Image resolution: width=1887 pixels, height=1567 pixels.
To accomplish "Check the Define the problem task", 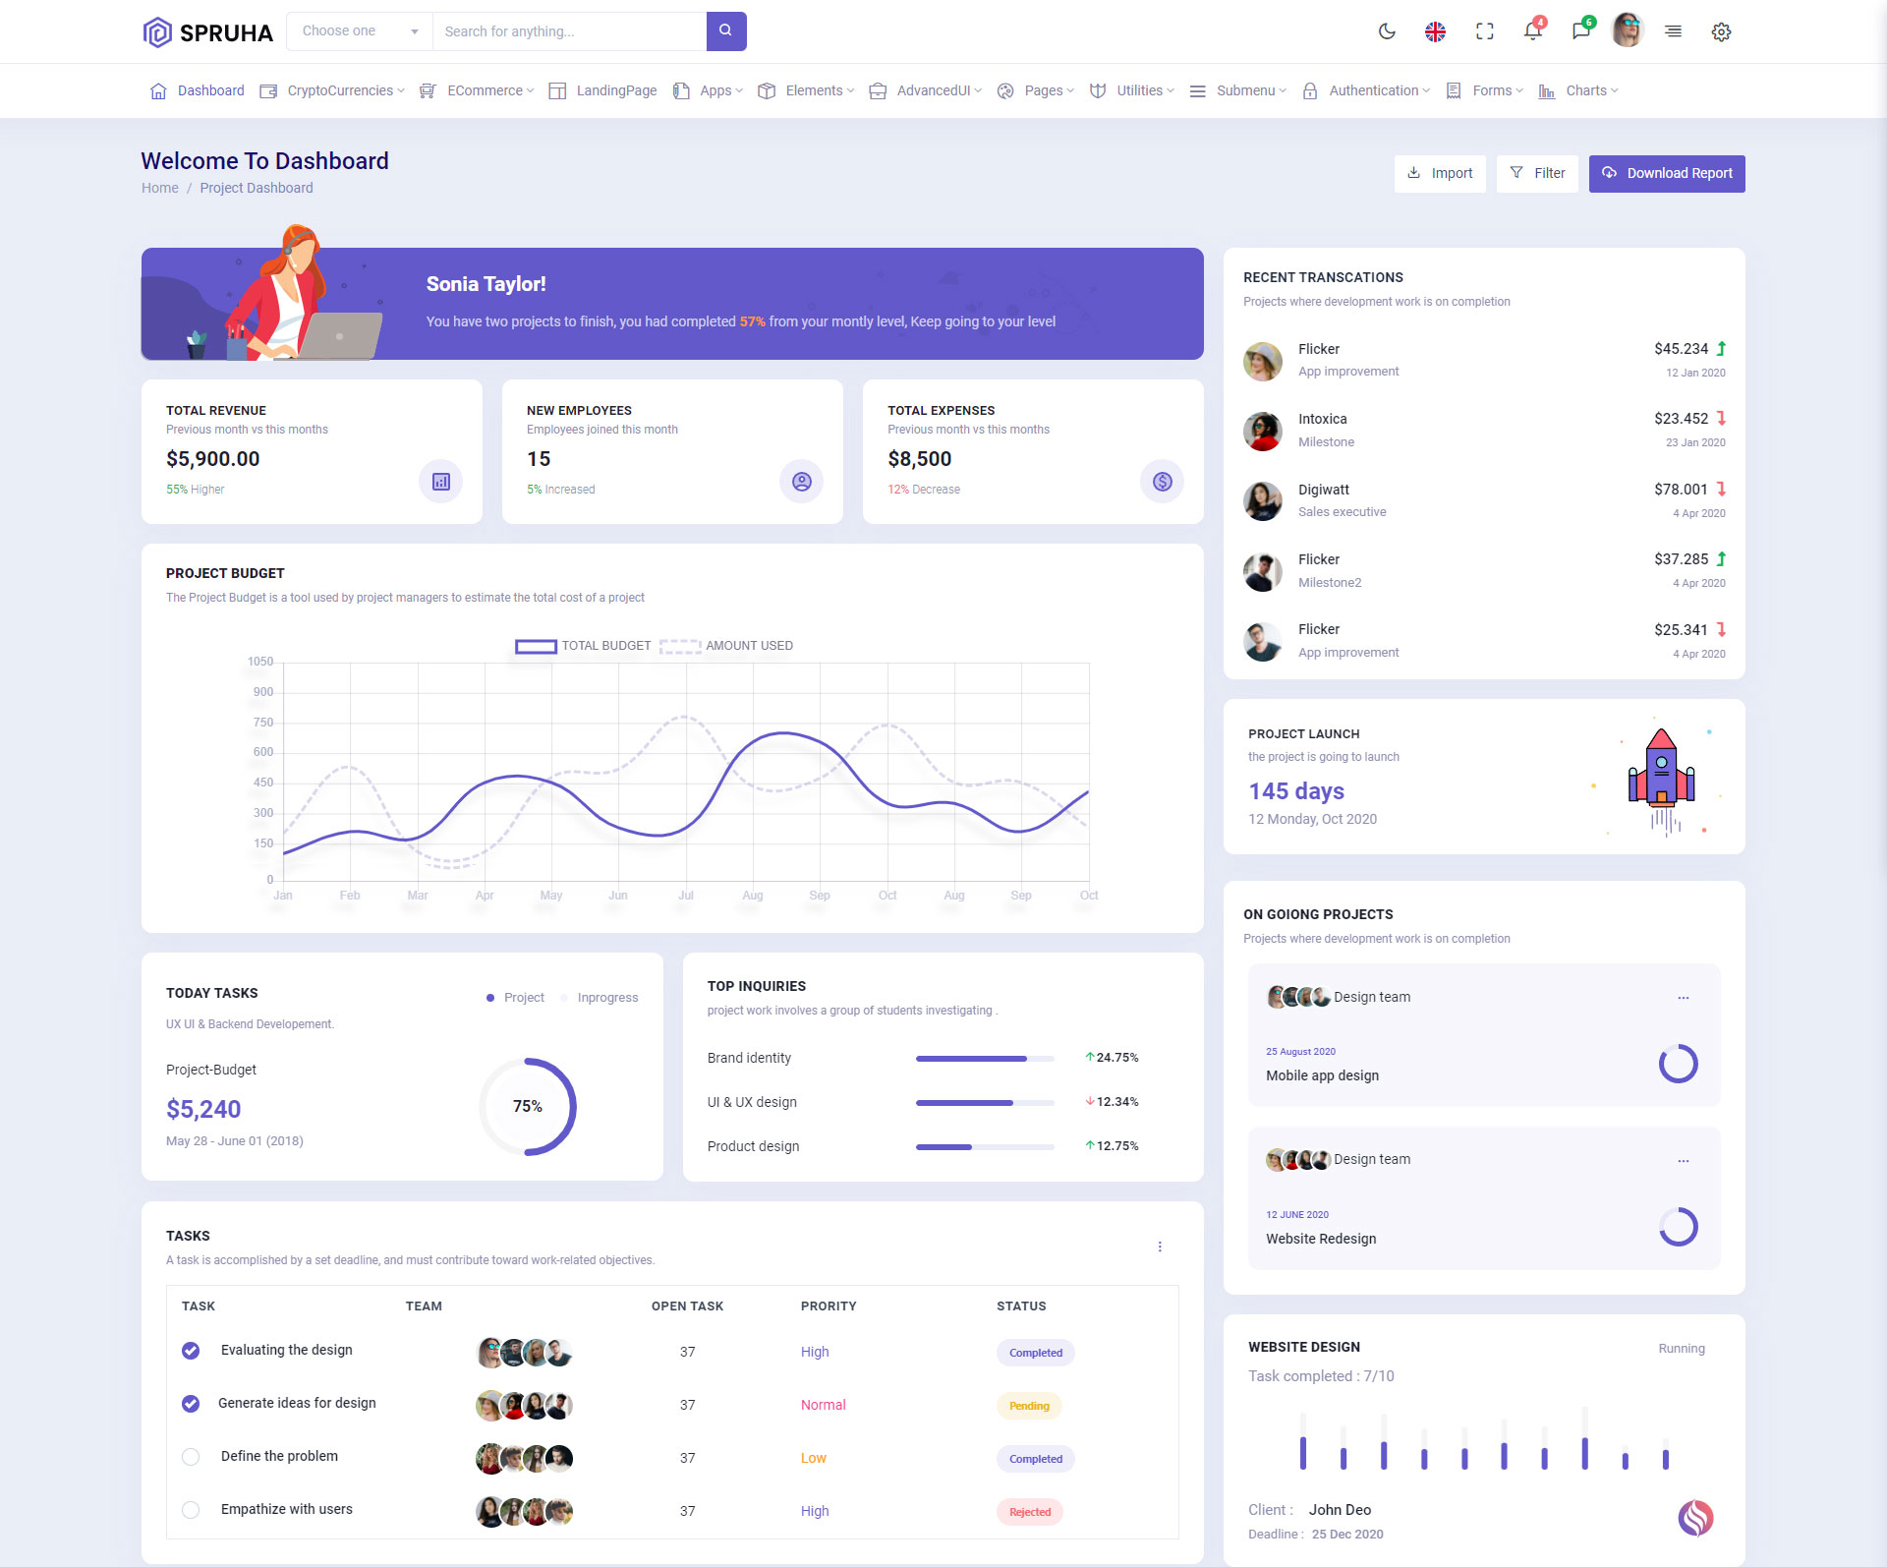I will (191, 1457).
